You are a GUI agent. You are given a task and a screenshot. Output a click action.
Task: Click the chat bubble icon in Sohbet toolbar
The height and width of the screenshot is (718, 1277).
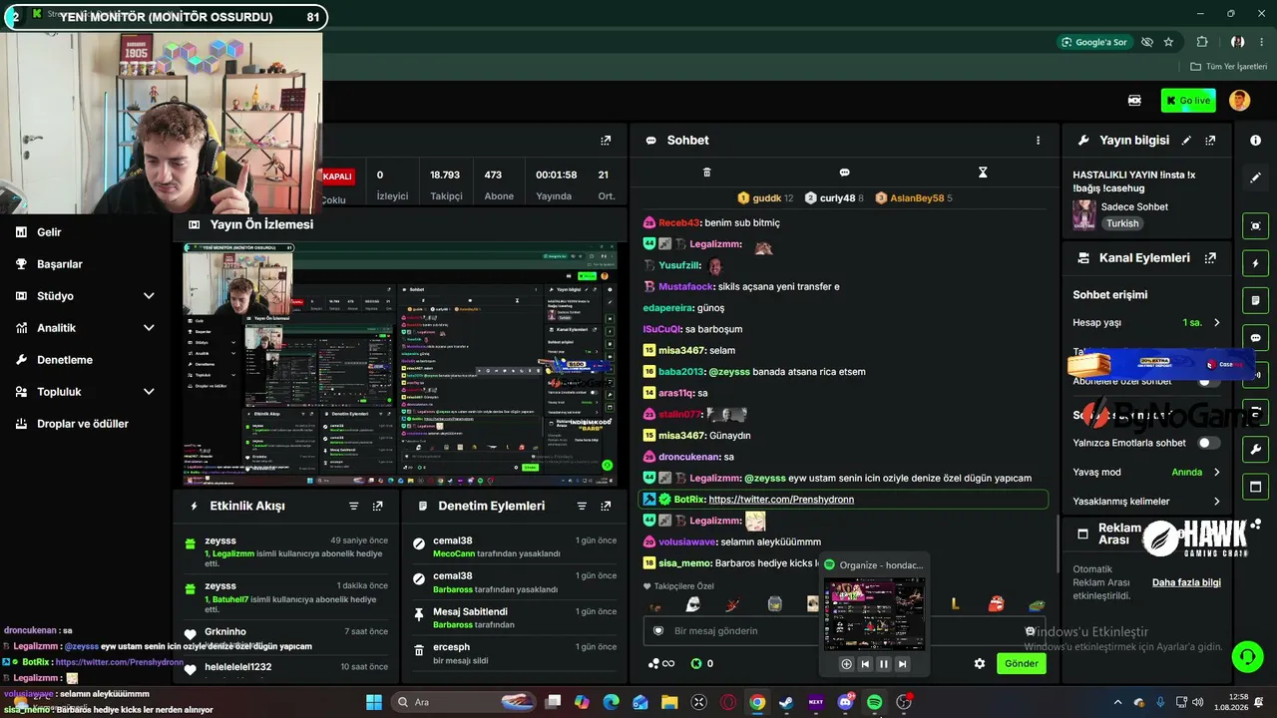(844, 173)
